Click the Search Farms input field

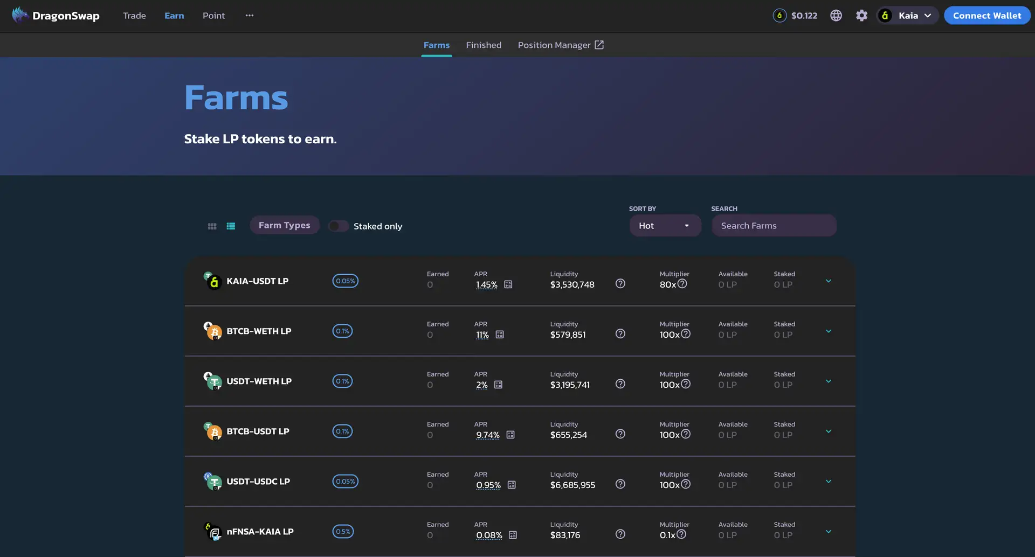tap(774, 226)
